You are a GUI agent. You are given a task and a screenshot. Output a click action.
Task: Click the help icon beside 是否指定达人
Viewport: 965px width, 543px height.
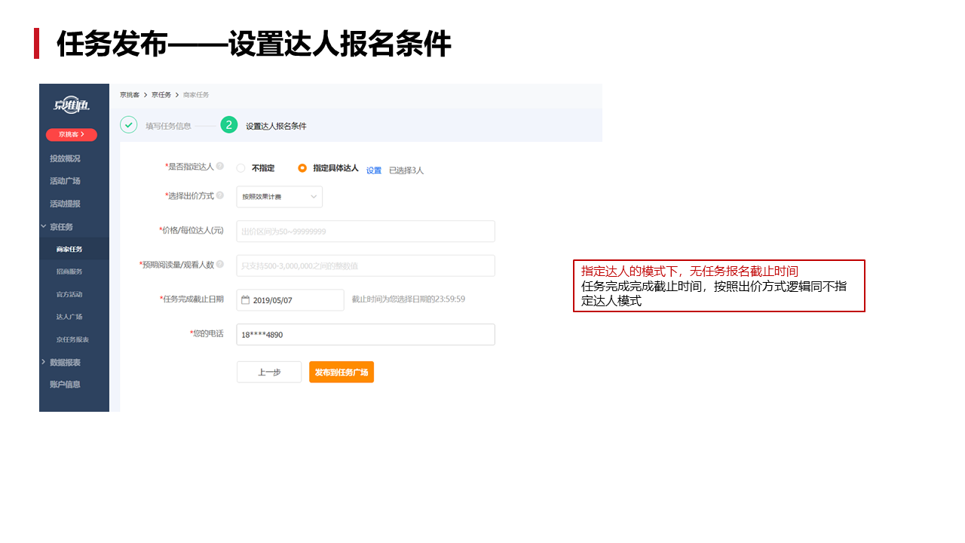[220, 167]
